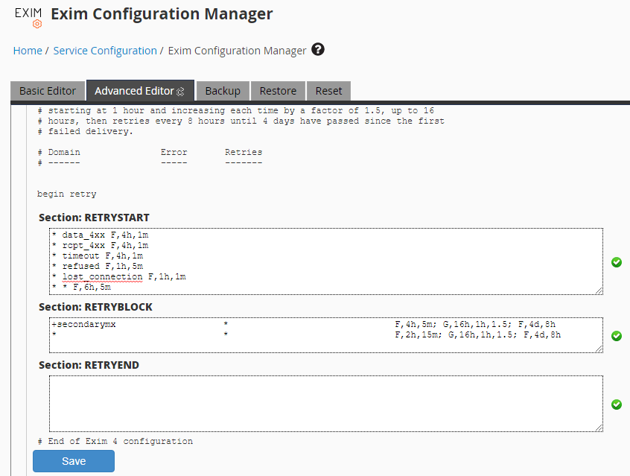Click the RETRYSTART green check status icon
The height and width of the screenshot is (476, 630).
click(617, 262)
